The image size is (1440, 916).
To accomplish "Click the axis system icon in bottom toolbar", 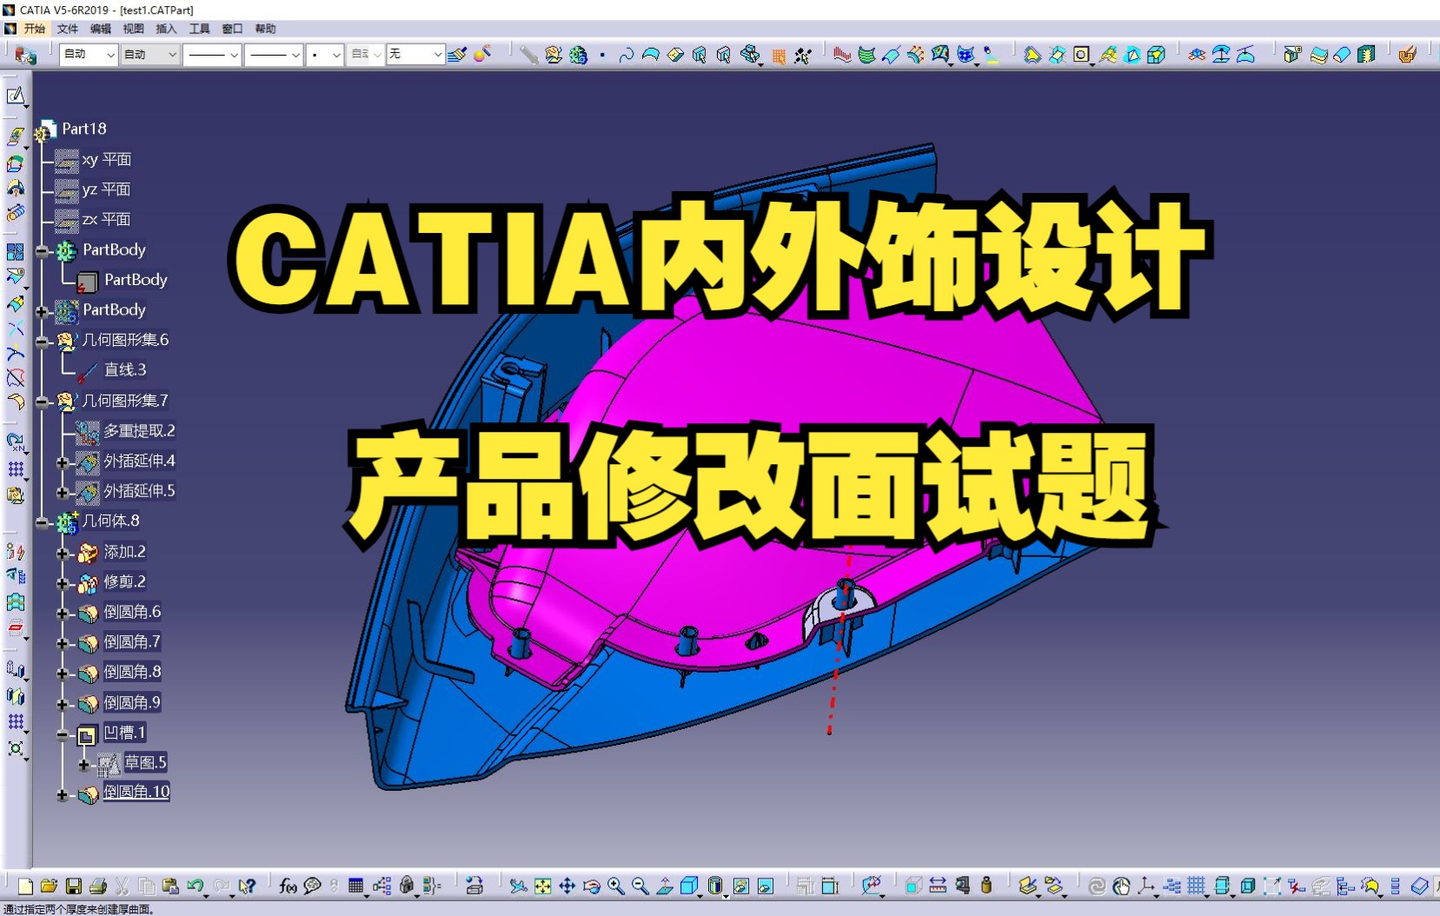I will click(x=1146, y=886).
